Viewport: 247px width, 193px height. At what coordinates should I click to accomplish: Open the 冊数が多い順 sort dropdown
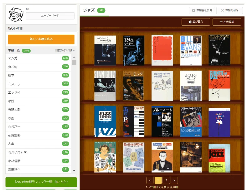click(64, 50)
